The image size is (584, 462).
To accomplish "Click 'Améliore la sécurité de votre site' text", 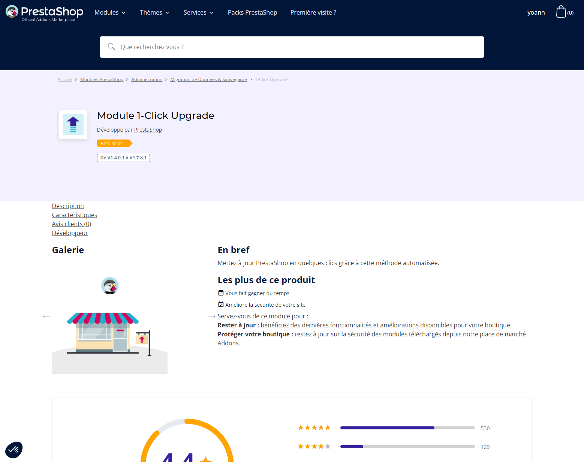I will point(265,305).
